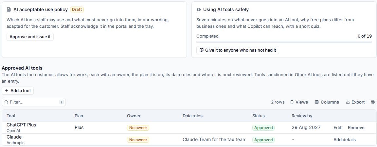Click No owner badge for ChatGPT Plus

(138, 127)
